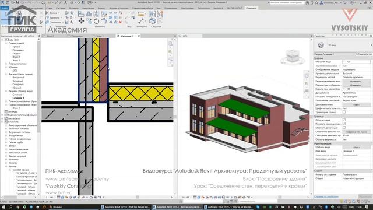Expand the Doors family category
Image resolution: width=373 pixels, height=210 pixels.
(x=6, y=146)
